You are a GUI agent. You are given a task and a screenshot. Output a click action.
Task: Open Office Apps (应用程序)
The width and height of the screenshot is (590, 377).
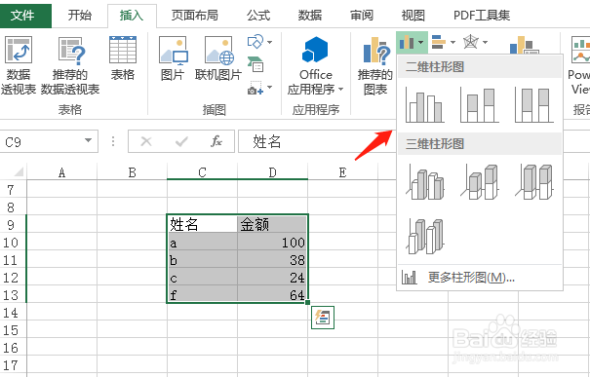click(316, 66)
